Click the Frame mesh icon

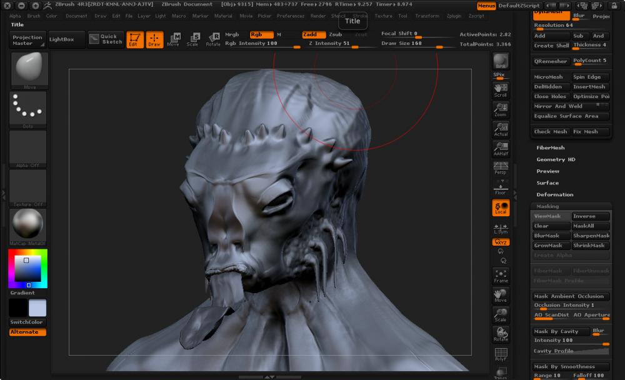[x=501, y=276]
